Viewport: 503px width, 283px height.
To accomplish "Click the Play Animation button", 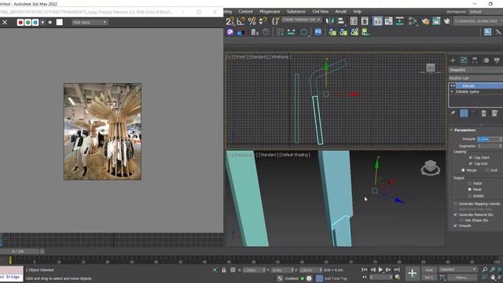I will point(380,270).
